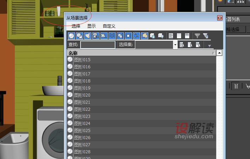Toggle Display Space Warps wave icon
250x159 pixels.
pos(112,36)
